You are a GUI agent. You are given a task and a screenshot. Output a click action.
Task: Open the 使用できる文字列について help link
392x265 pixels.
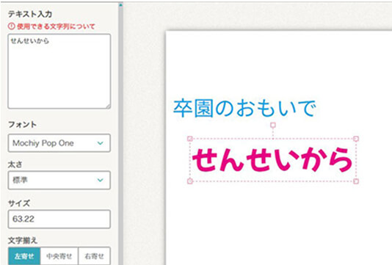click(56, 26)
